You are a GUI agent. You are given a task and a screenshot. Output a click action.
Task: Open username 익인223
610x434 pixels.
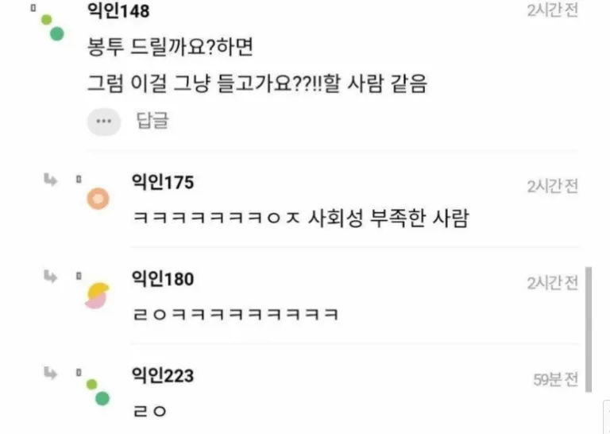point(163,376)
